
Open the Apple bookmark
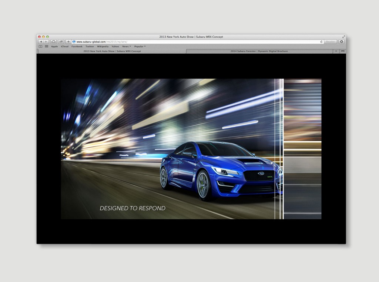pos(54,46)
